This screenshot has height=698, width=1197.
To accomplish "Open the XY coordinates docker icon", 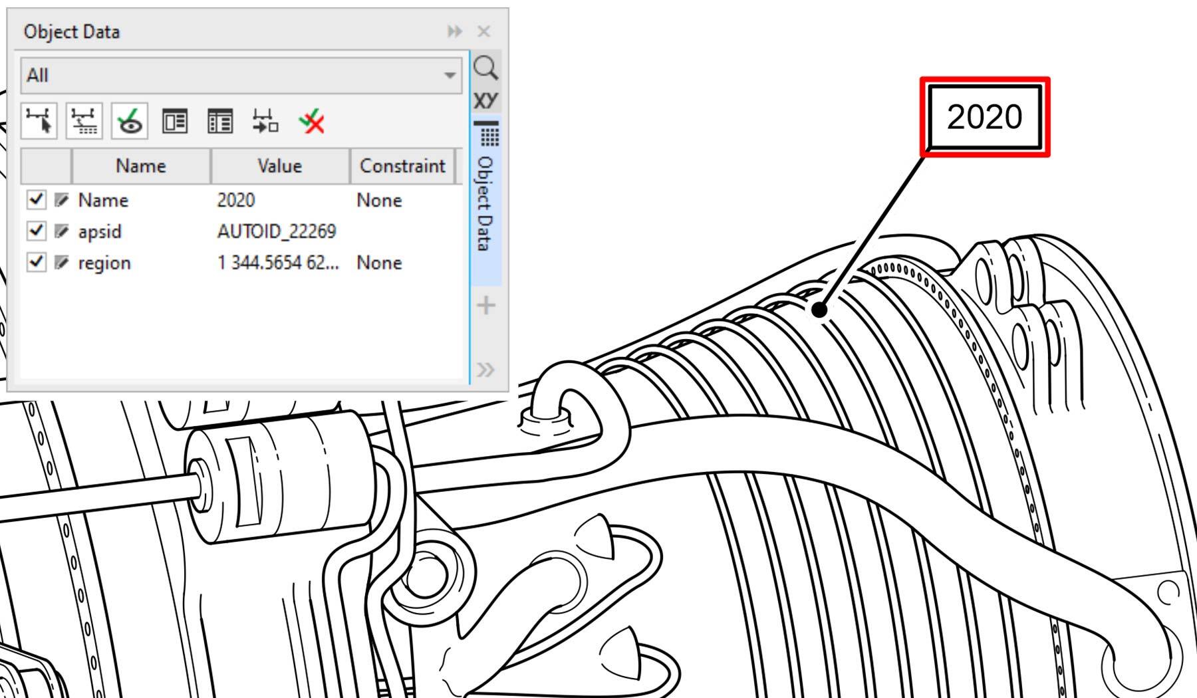I will tap(485, 100).
